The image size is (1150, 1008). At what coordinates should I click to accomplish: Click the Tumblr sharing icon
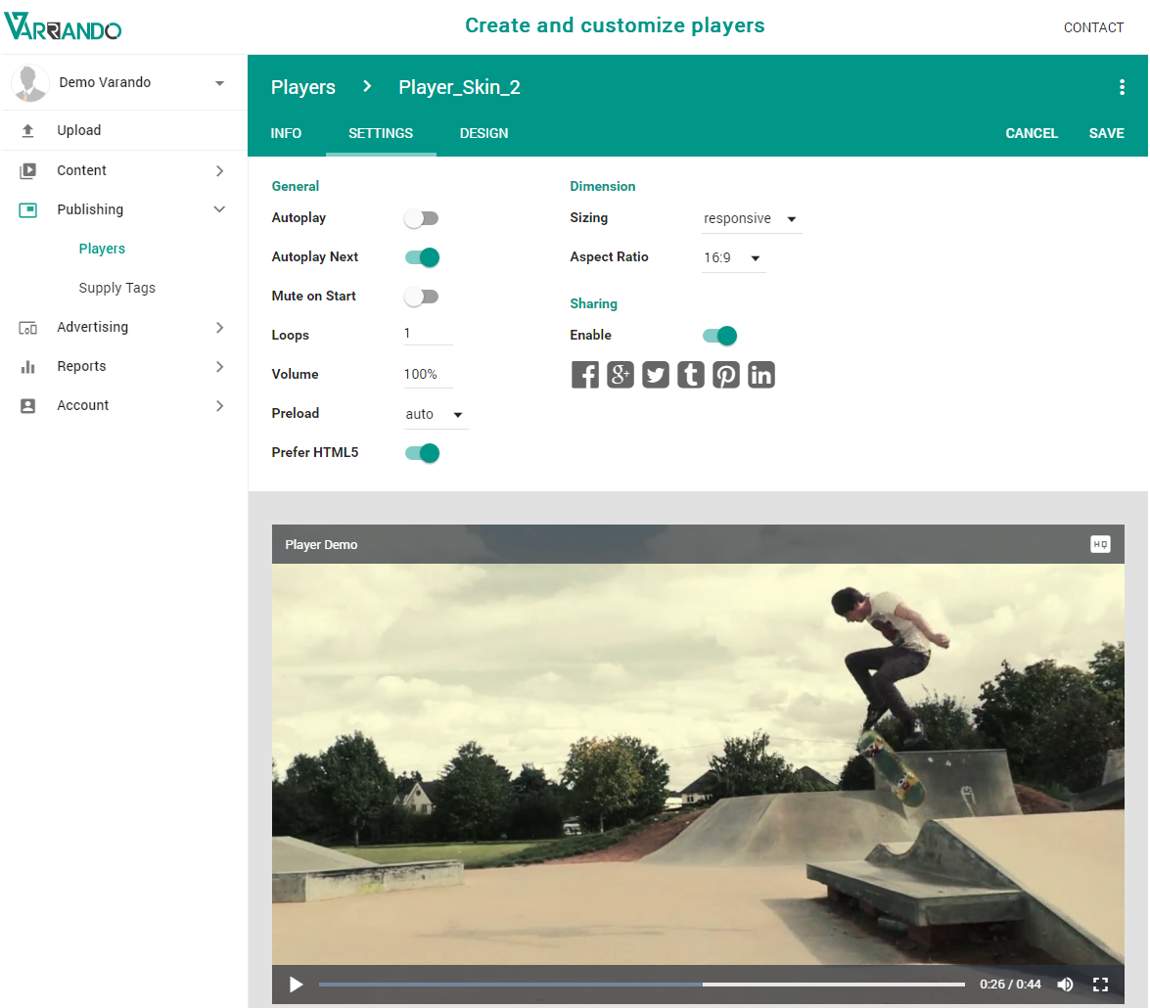click(690, 374)
